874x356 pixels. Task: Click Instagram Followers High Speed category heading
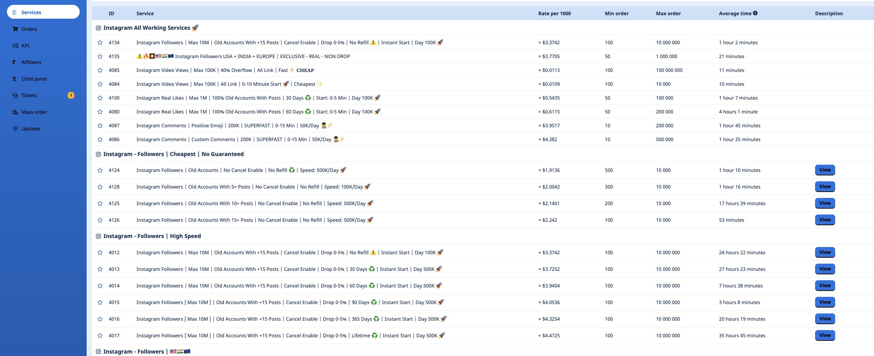(x=152, y=236)
